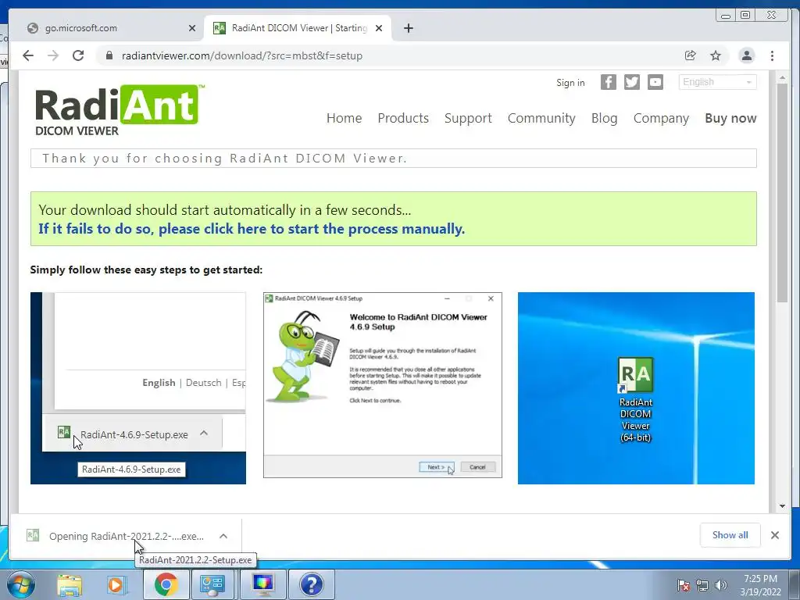Expand options for RadiAnt-2021.2.2 download

coord(223,536)
